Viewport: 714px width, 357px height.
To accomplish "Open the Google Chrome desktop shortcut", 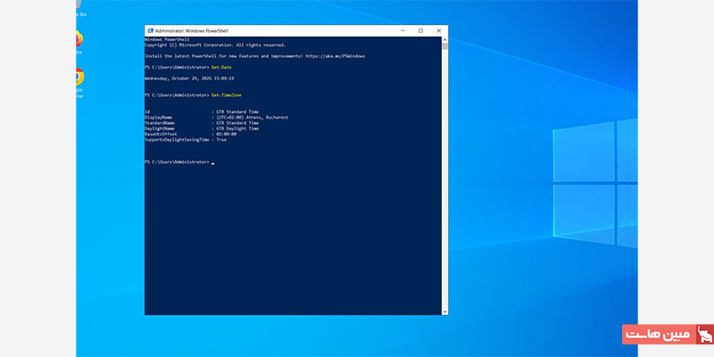I will [79, 78].
